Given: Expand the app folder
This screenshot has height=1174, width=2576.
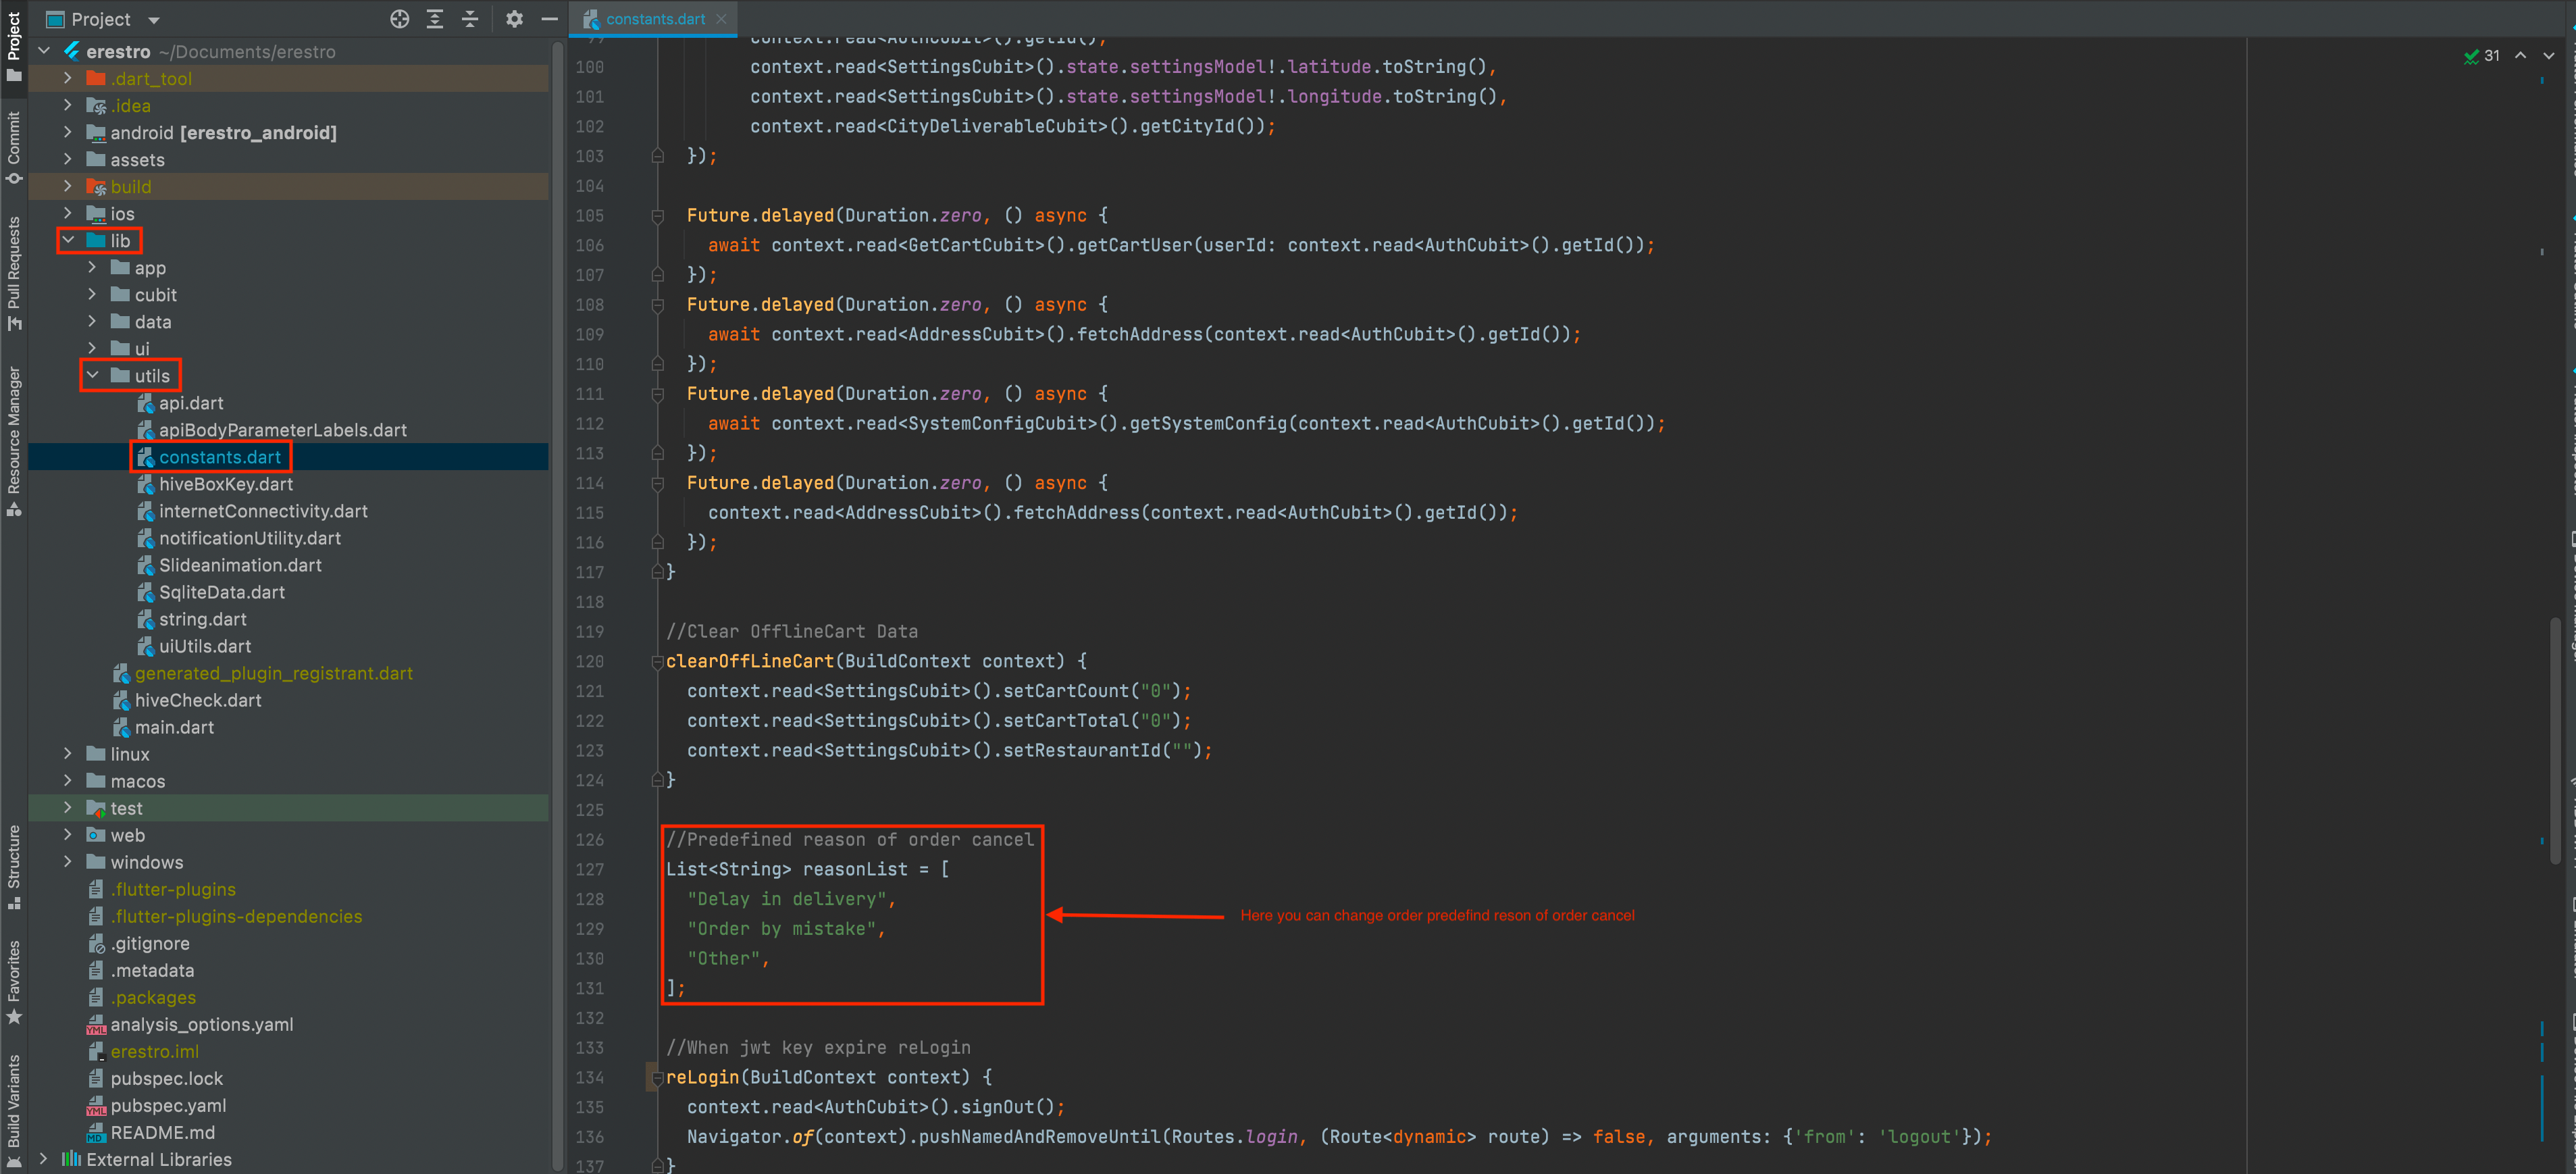Looking at the screenshot, I should pyautogui.click(x=92, y=267).
